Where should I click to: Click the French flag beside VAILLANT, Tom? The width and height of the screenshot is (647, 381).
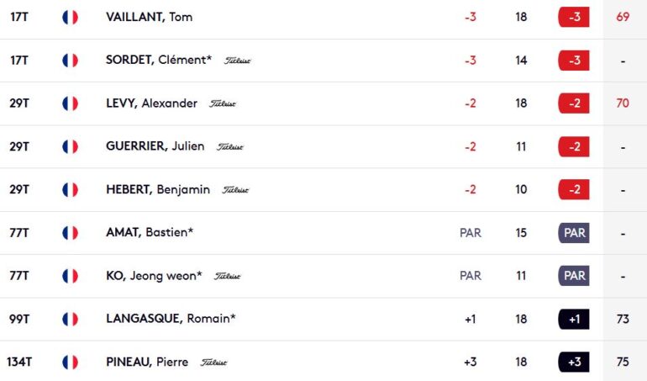tap(70, 18)
